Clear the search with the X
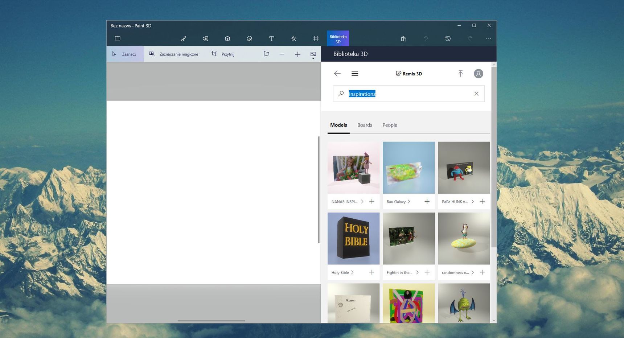 coord(476,94)
